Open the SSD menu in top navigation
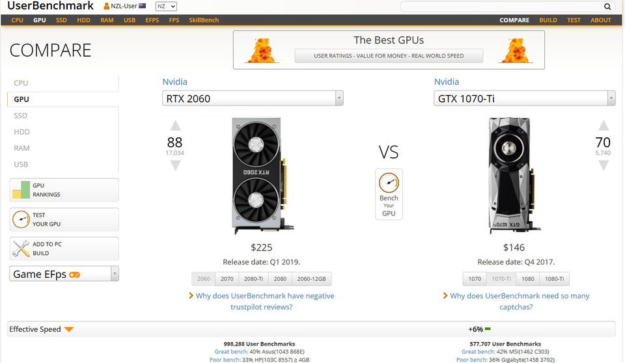 (x=61, y=20)
